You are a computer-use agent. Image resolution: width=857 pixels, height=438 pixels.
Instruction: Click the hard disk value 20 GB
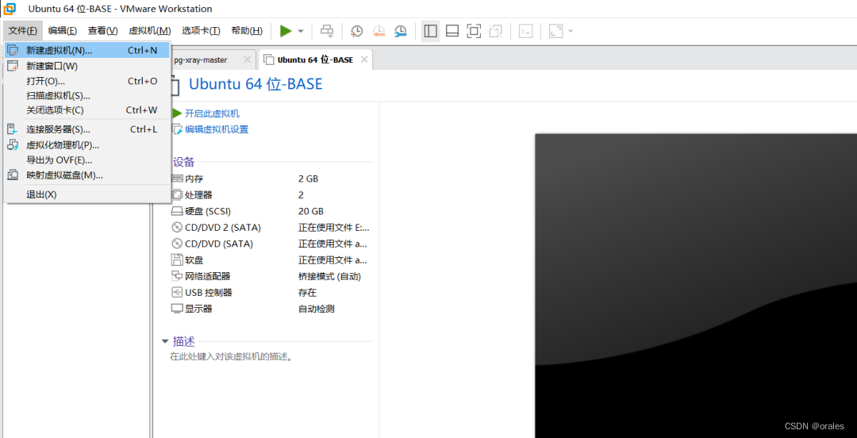pos(311,211)
